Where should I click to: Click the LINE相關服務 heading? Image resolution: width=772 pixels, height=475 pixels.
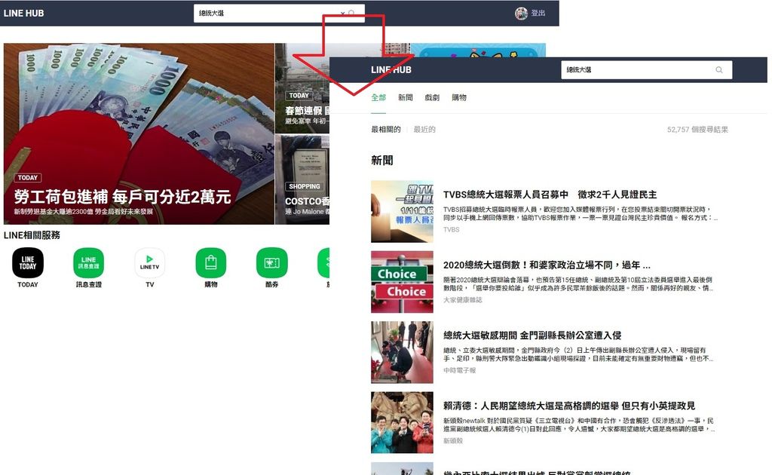coord(32,235)
